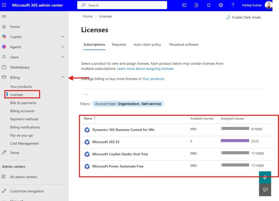
Task: Open Payment methods
Action: click(x=24, y=119)
